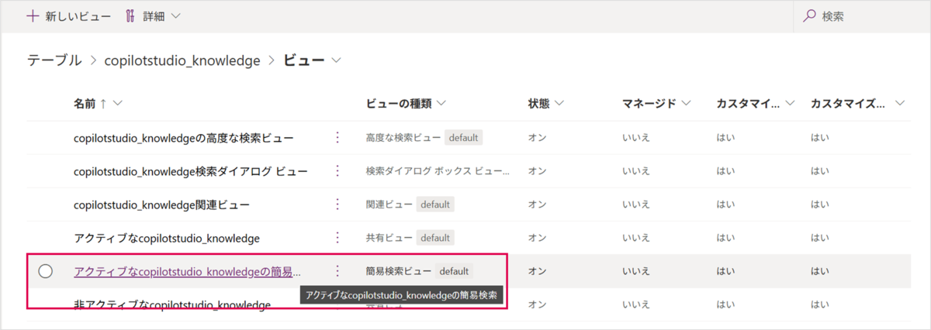Click the 詳細 toolbar command
This screenshot has width=931, height=330.
tap(153, 15)
